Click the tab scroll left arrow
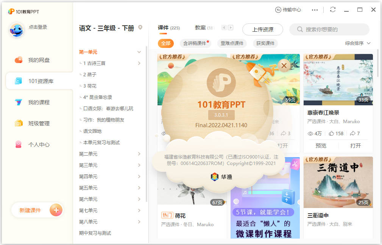382x245 pixels. (224, 28)
